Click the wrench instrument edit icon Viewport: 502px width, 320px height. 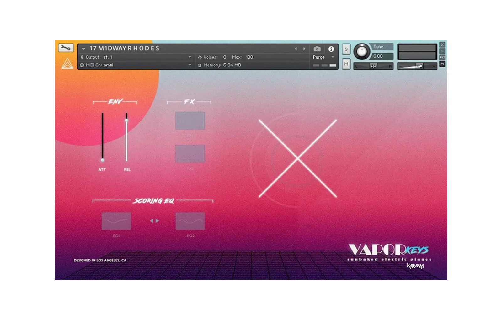point(66,48)
